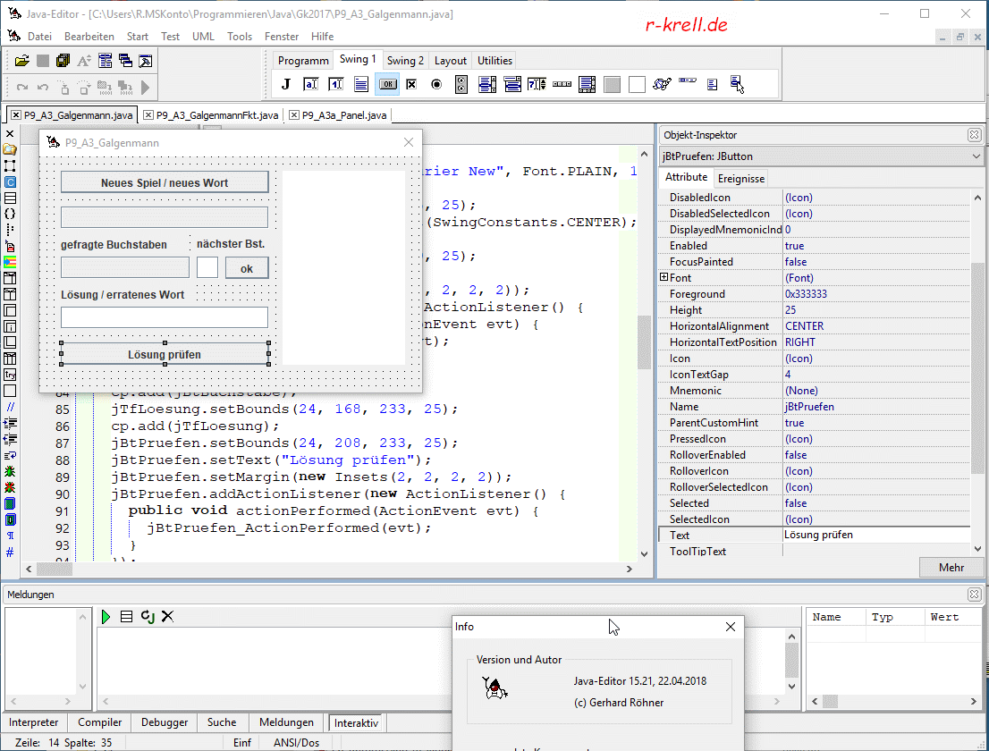Open the jBtPruefen: JButton object dropdown
This screenshot has height=751, width=989.
(974, 156)
